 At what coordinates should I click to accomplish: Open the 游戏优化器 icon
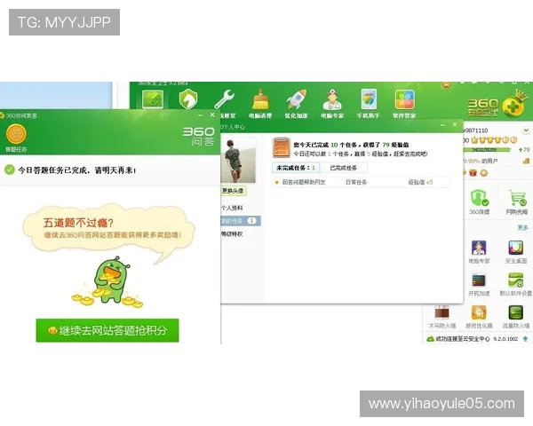479,313
